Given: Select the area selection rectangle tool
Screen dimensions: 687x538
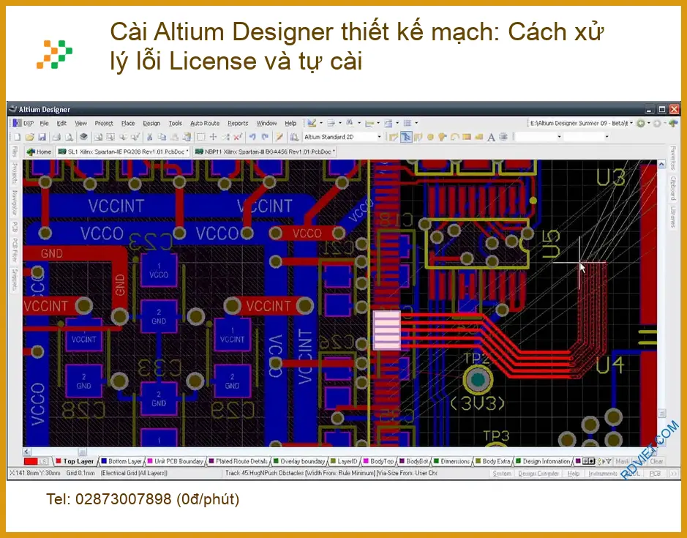Looking at the screenshot, I should 200,137.
